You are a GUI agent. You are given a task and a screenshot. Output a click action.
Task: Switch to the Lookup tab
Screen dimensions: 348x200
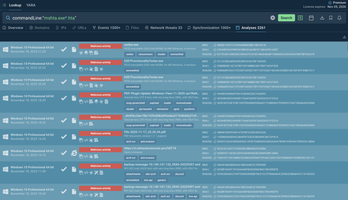(x=15, y=5)
